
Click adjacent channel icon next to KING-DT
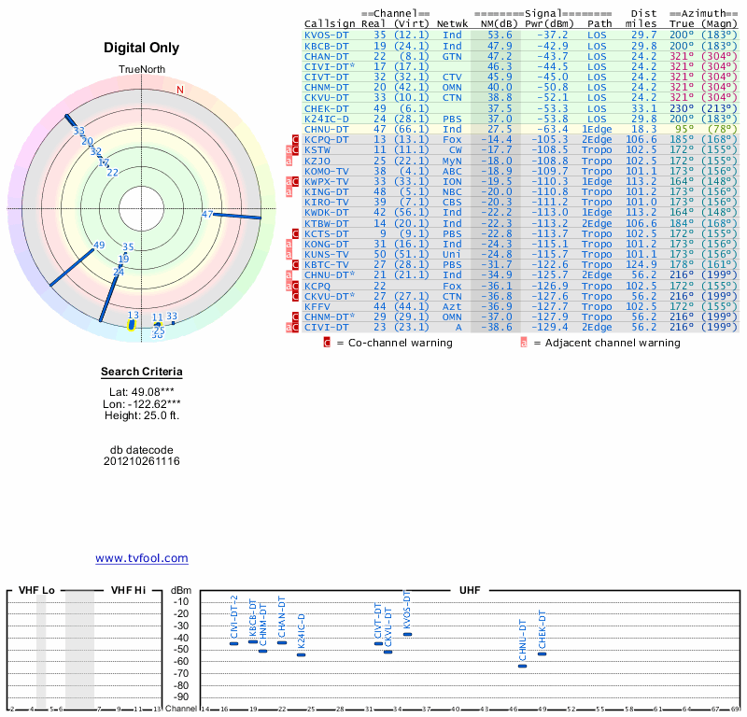coord(289,191)
